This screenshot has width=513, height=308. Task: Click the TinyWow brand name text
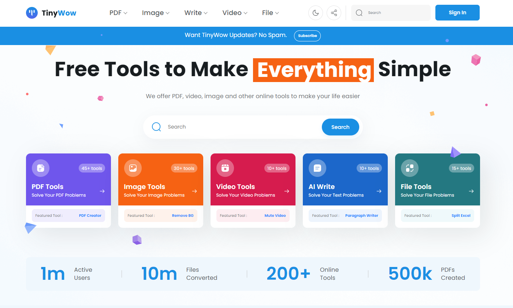click(59, 13)
